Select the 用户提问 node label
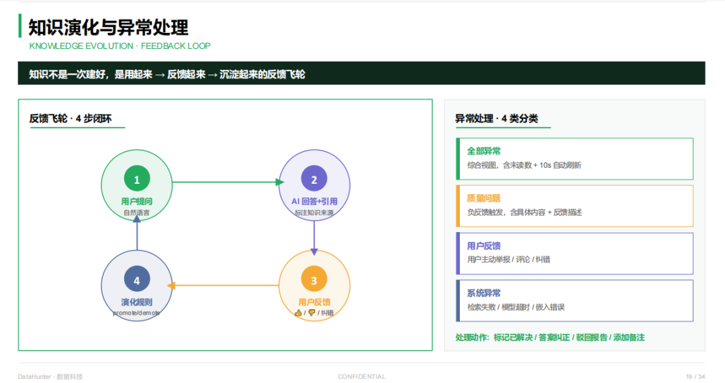The image size is (725, 383). click(x=137, y=201)
